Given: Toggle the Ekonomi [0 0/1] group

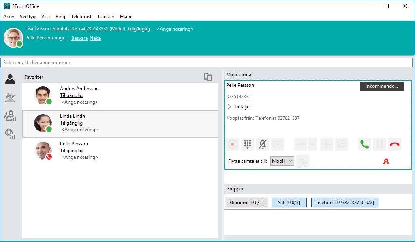Looking at the screenshot, I should click(x=246, y=203).
